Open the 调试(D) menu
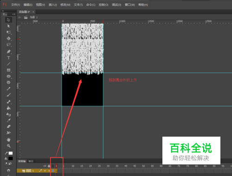This screenshot has height=176, width=232. [x=116, y=5]
